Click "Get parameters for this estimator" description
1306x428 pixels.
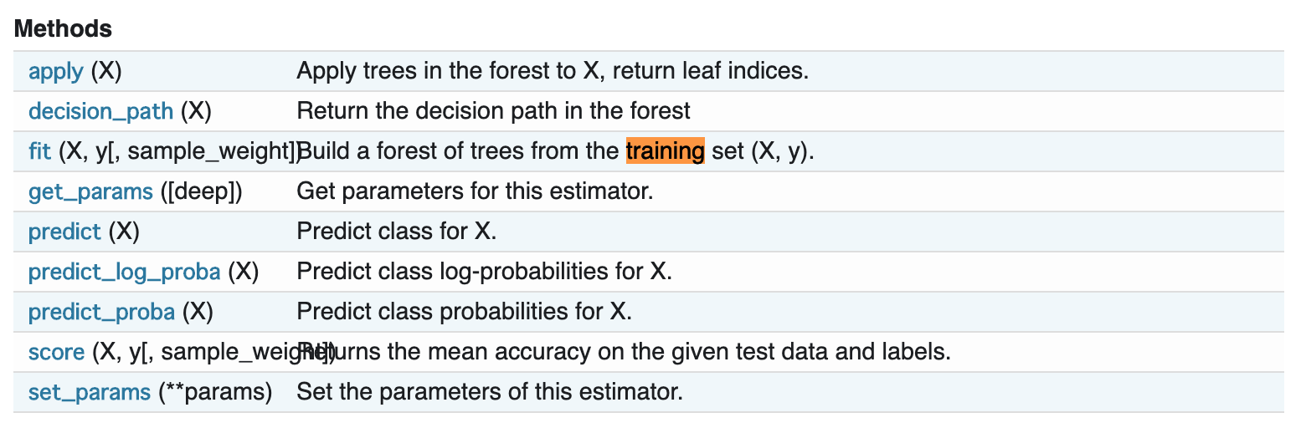[x=474, y=191]
